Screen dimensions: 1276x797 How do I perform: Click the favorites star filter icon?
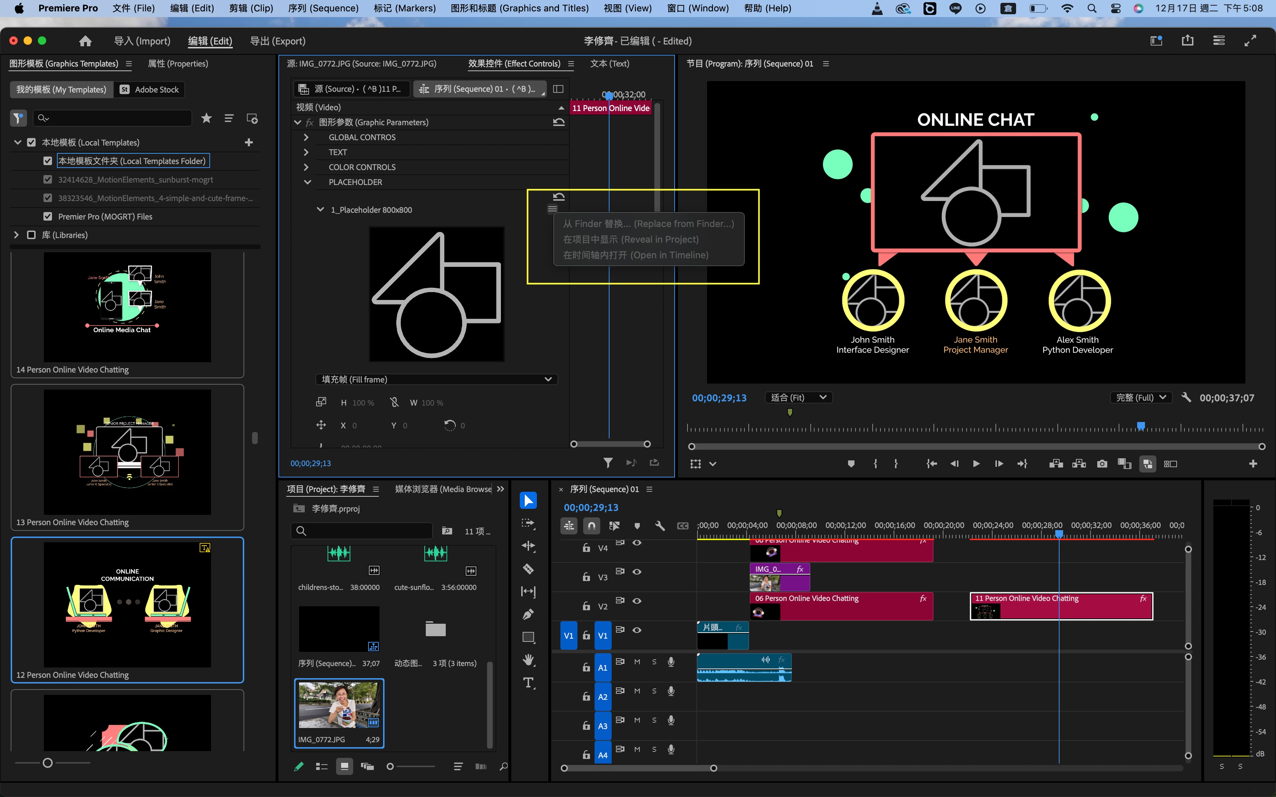(x=206, y=118)
